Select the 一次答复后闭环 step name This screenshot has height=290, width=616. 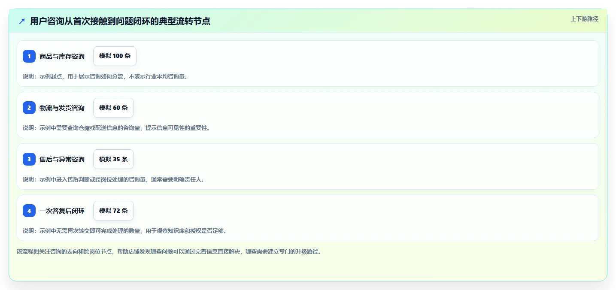pyautogui.click(x=62, y=211)
